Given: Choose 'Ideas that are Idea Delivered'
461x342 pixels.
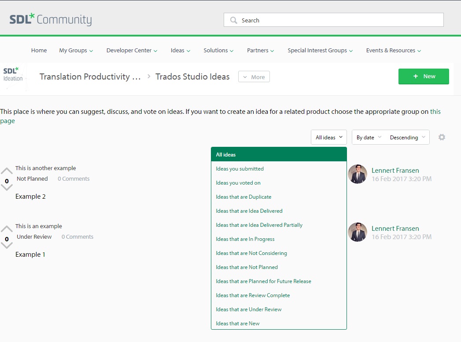Looking at the screenshot, I should click(279, 211).
